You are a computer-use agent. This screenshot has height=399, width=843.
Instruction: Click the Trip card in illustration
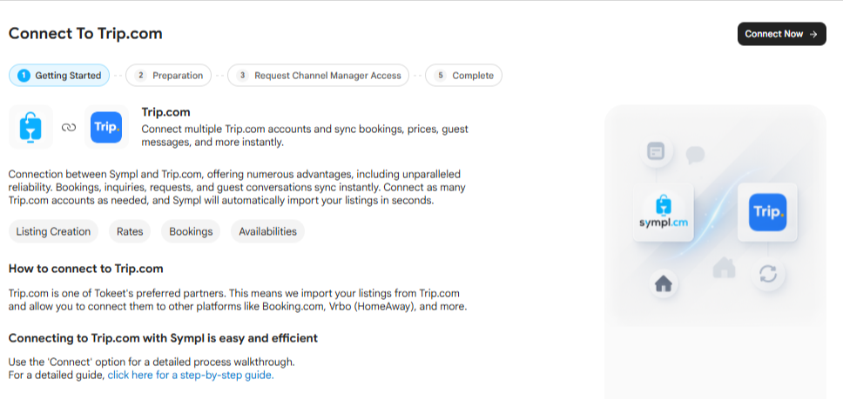pyautogui.click(x=767, y=212)
